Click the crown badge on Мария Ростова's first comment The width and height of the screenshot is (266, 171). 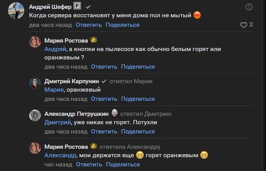click(94, 39)
